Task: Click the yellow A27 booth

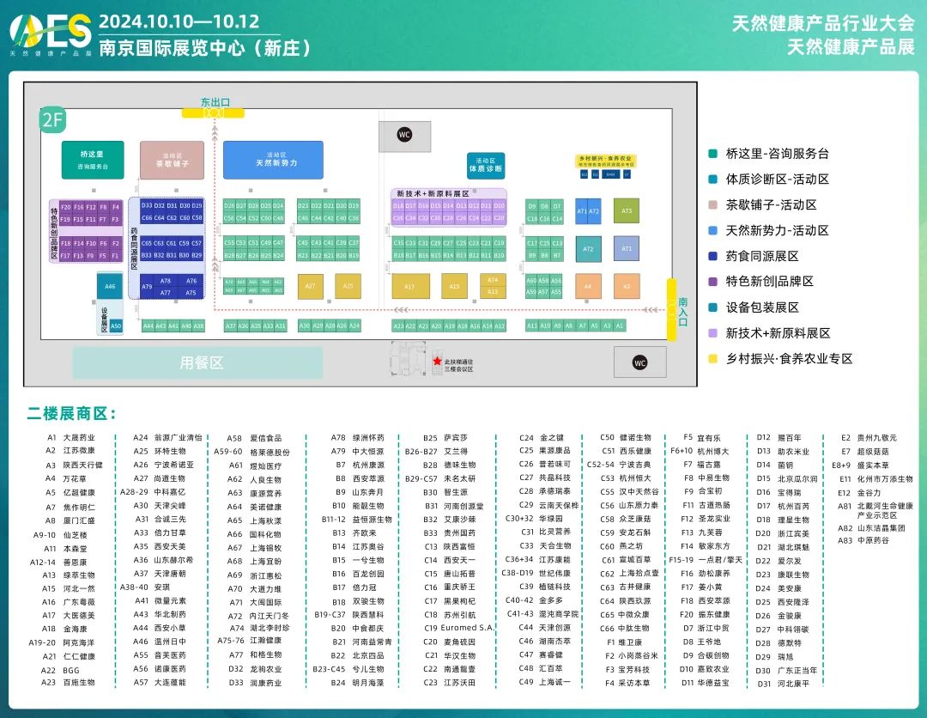Action: pos(311,286)
